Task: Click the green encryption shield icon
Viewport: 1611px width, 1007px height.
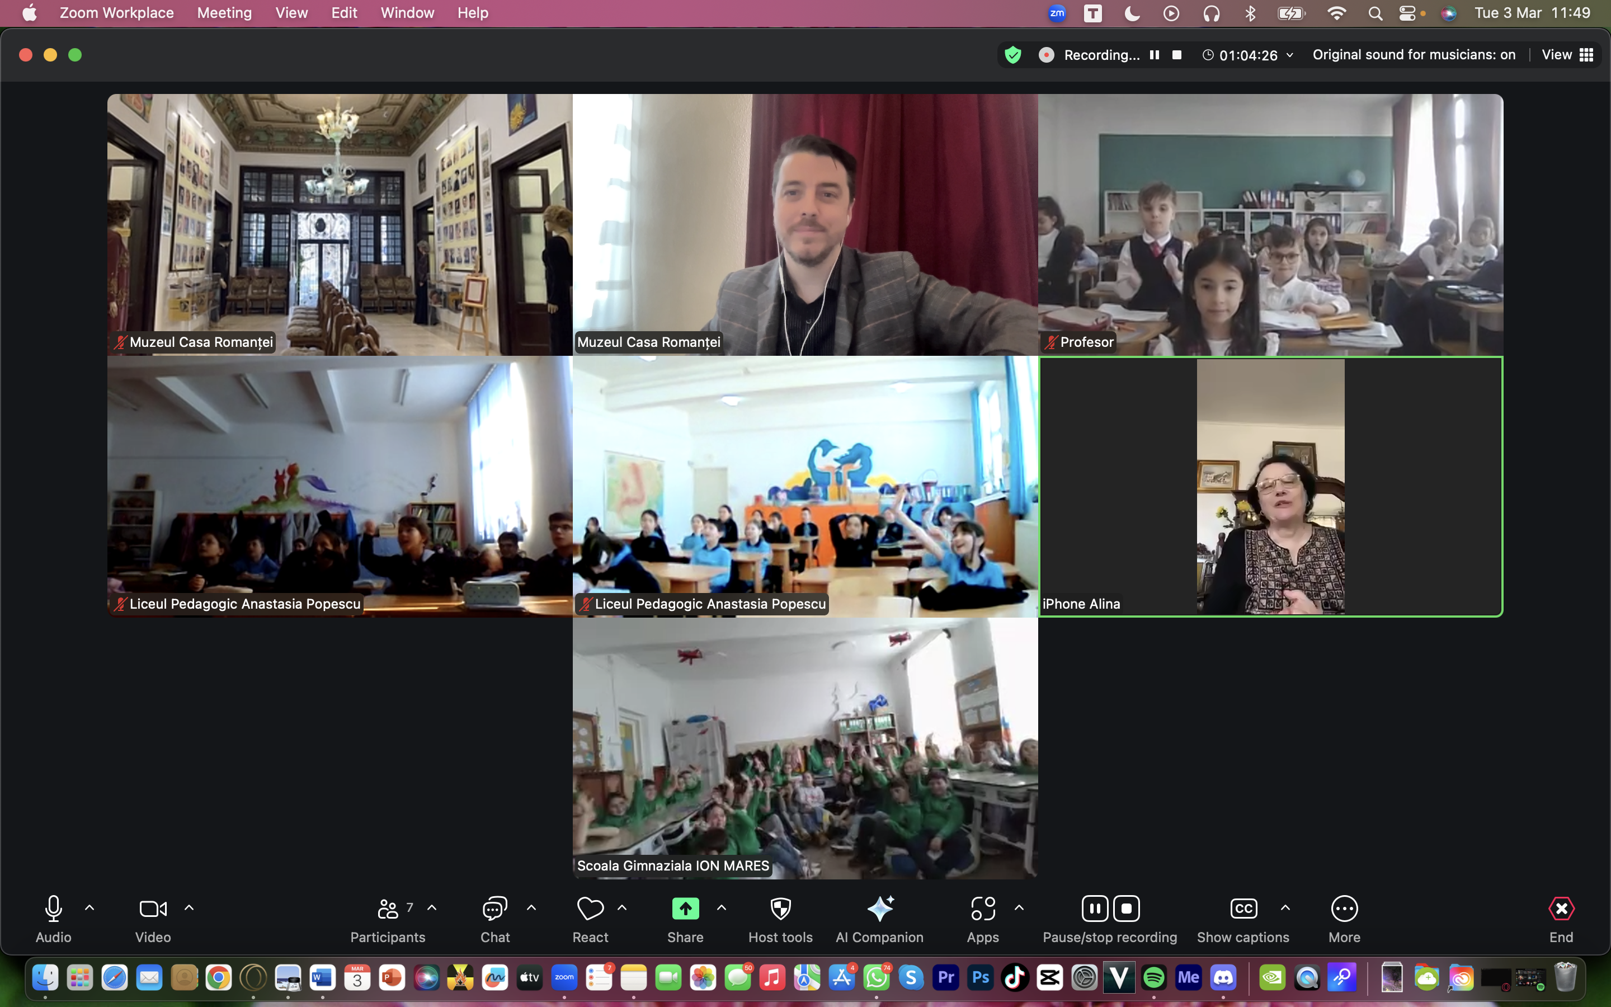Action: (x=1012, y=55)
